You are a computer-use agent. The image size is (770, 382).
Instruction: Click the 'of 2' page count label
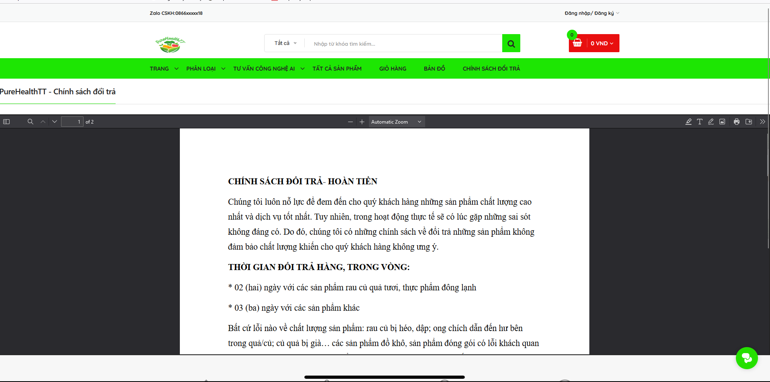coord(90,122)
